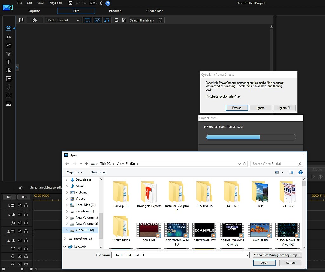Image resolution: width=325 pixels, height=272 pixels.
Task: Click the Plug-ins puzzle icon
Action: 35,20
